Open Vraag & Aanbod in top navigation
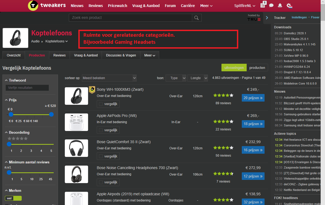This screenshot has width=325, height=205. (x=146, y=6)
